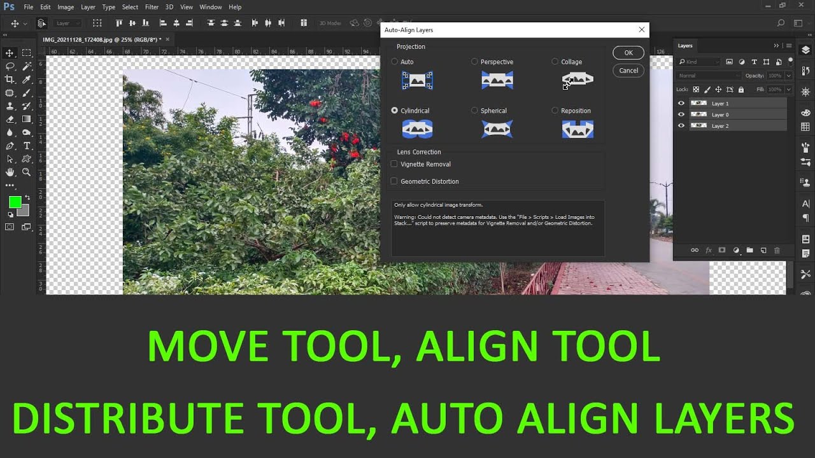Select the Hand tool
Image resolution: width=815 pixels, height=458 pixels.
click(10, 172)
